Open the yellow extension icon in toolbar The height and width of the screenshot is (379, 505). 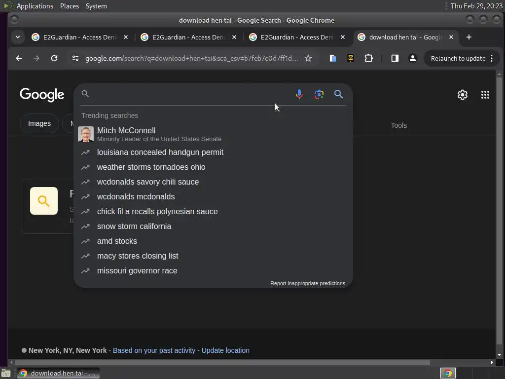point(351,58)
